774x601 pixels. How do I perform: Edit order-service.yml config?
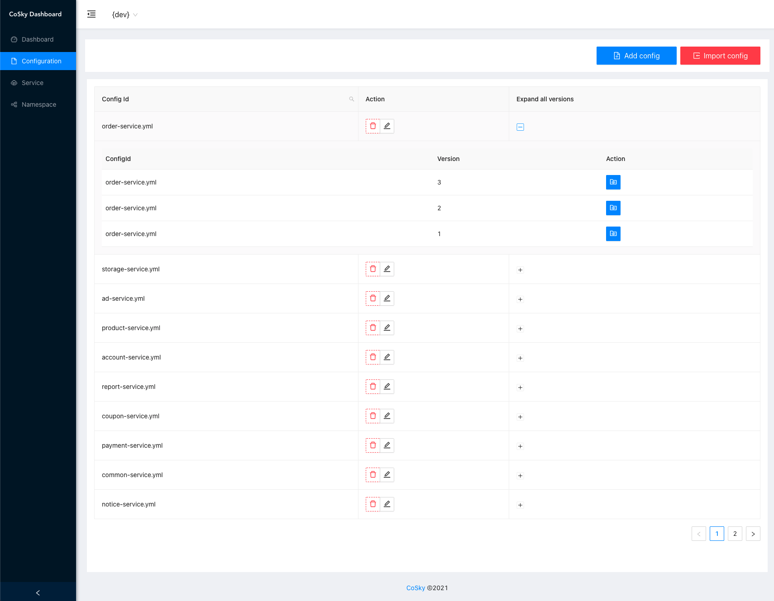[x=387, y=126]
